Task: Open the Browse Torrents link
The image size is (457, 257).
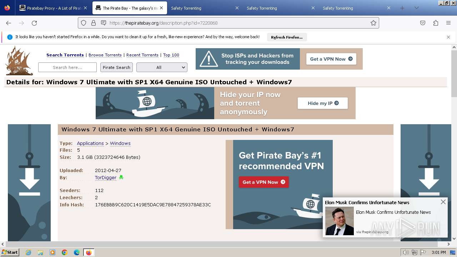Action: (x=105, y=55)
